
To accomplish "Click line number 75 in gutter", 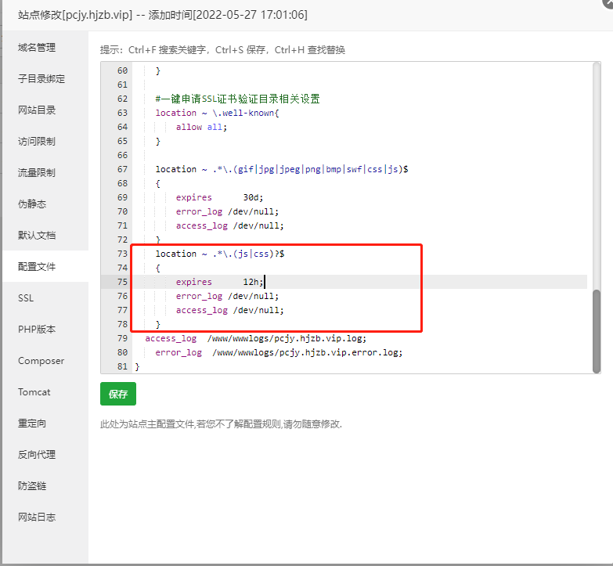I will tap(122, 282).
